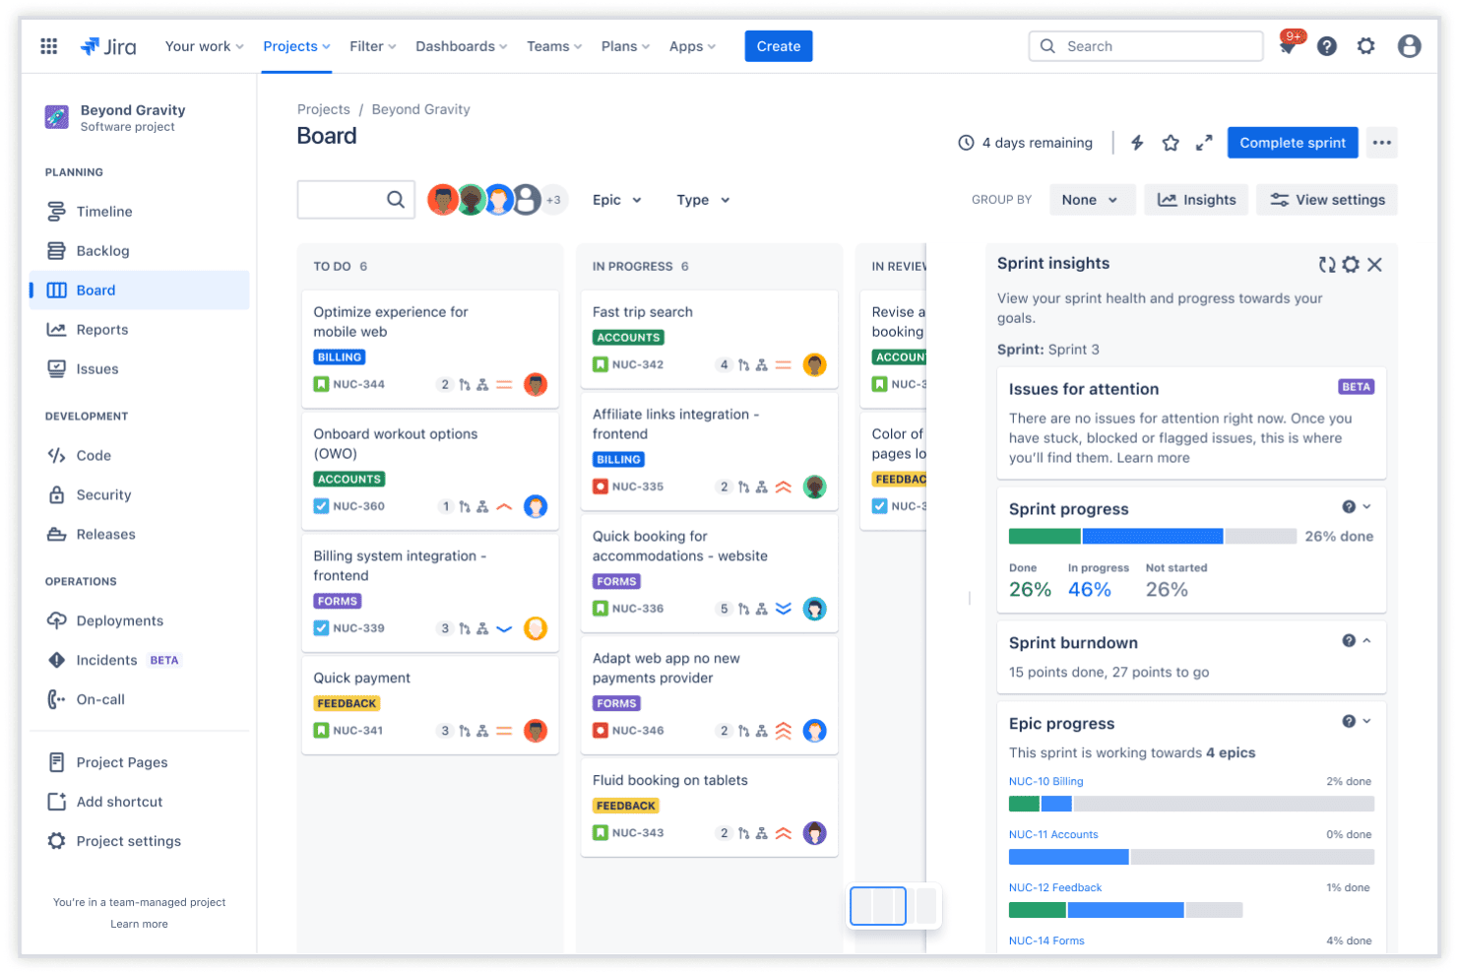Open Timeline in the sidebar

(x=139, y=212)
